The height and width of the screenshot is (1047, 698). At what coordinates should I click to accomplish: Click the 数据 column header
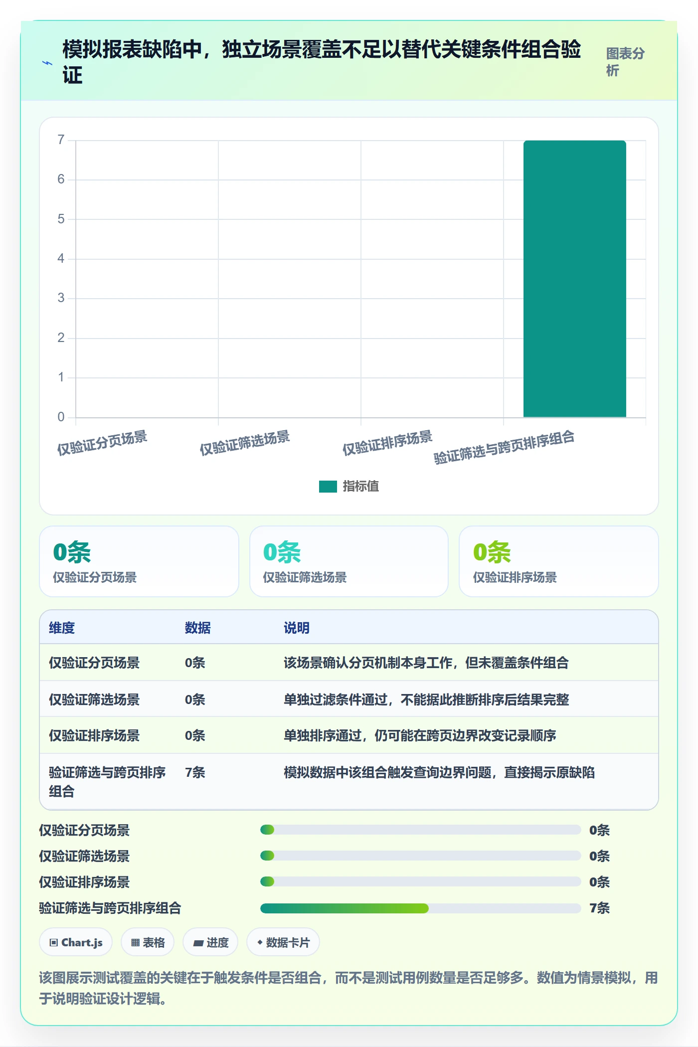pos(198,628)
